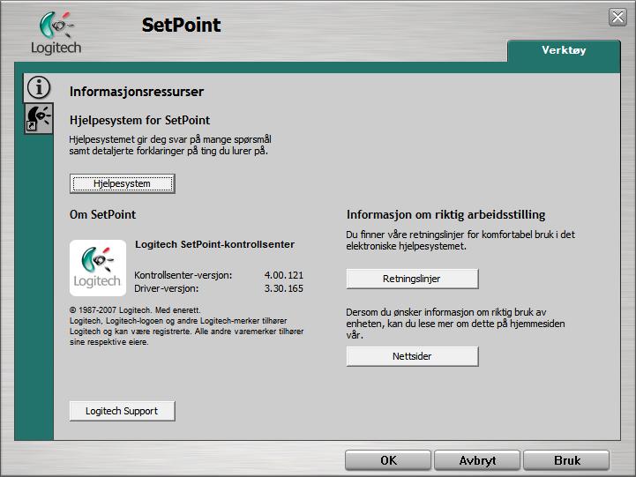Click the Informasjonsressurser heading
This screenshot has width=636, height=477.
(x=136, y=92)
